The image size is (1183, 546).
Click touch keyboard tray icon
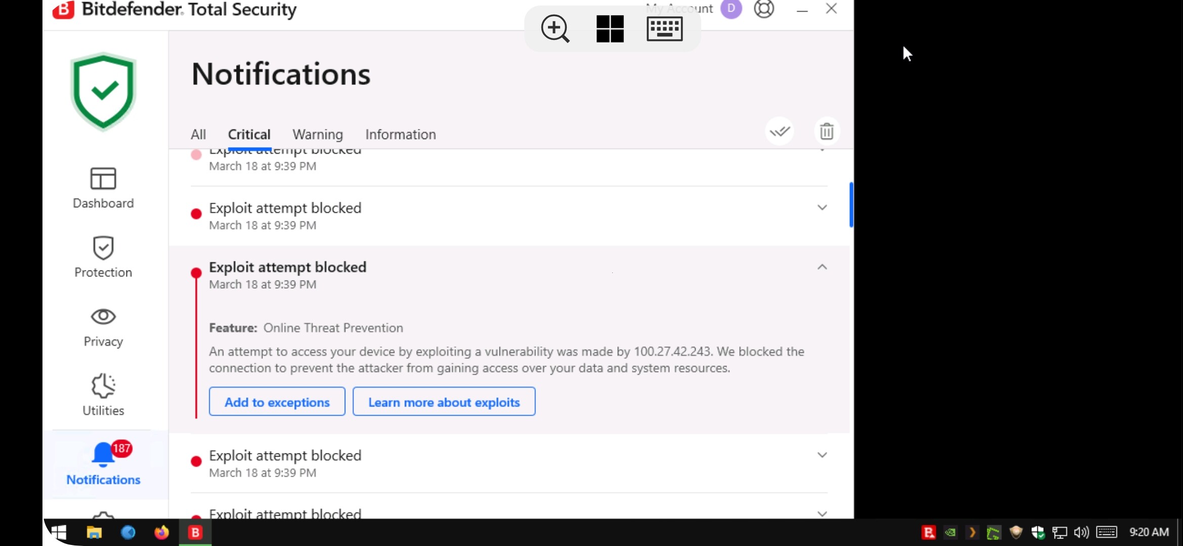pyautogui.click(x=1107, y=532)
